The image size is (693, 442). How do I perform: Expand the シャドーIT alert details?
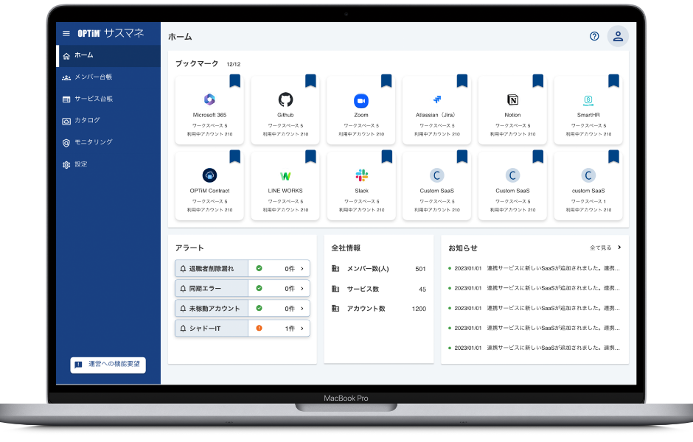303,327
